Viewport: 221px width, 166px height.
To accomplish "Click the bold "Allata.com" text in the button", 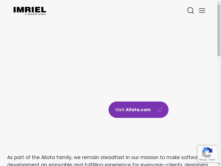I will (138, 110).
